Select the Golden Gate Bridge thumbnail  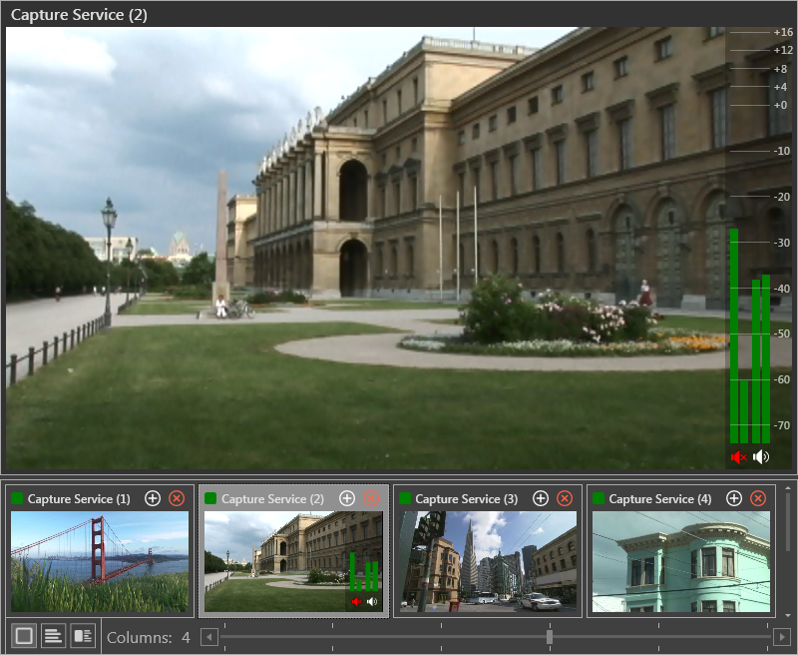click(100, 561)
